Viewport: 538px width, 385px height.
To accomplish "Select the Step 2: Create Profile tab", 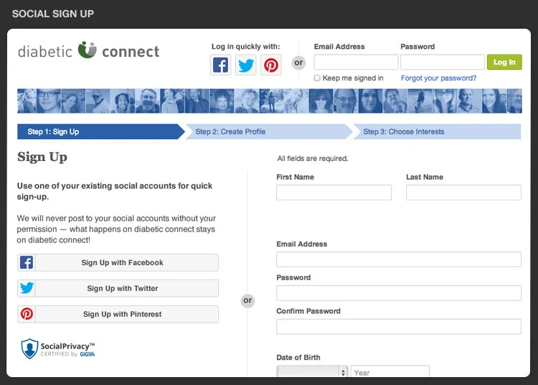I will click(x=269, y=131).
